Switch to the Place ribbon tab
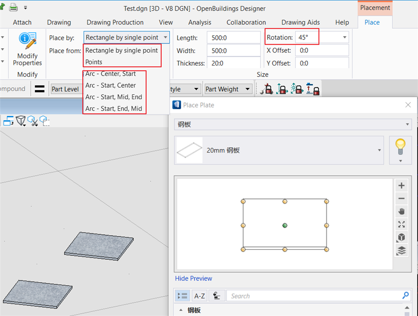Viewport: 418px width, 316px height. 372,22
